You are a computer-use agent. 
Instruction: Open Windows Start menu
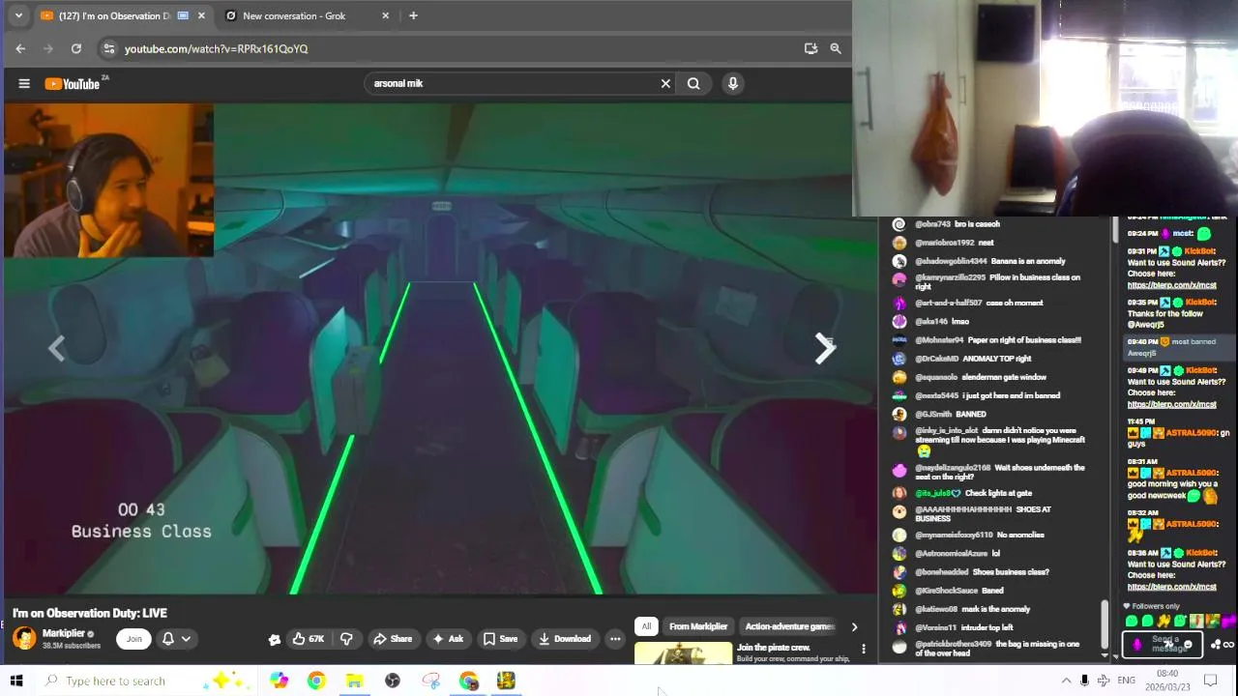[x=16, y=681]
